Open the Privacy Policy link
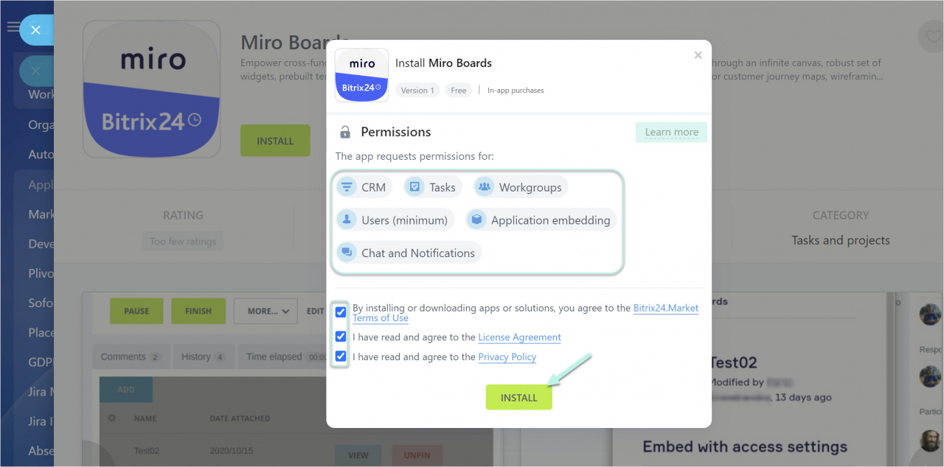 [x=507, y=357]
